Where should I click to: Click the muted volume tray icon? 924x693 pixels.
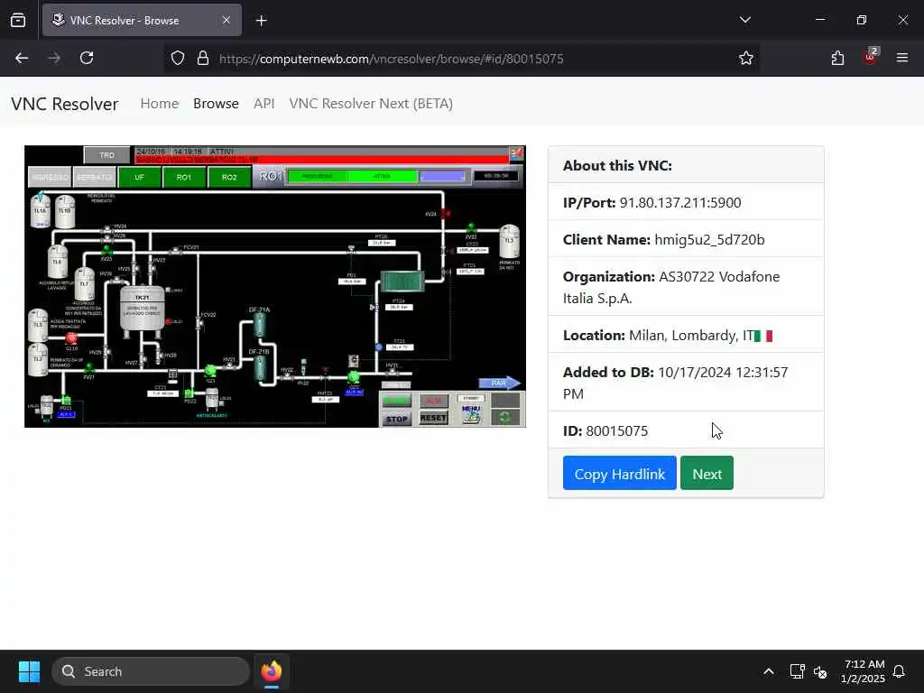[x=820, y=671]
